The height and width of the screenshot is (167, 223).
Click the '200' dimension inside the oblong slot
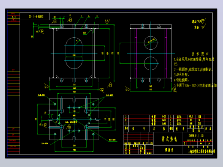click(74, 55)
